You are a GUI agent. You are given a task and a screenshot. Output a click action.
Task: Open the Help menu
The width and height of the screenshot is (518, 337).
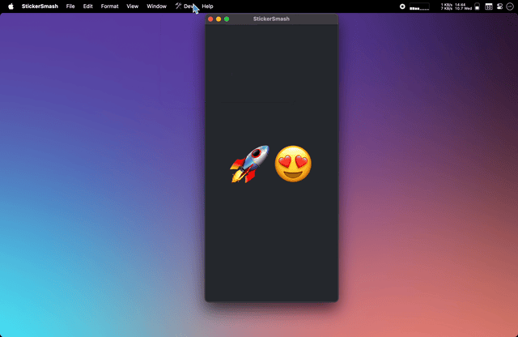click(208, 6)
